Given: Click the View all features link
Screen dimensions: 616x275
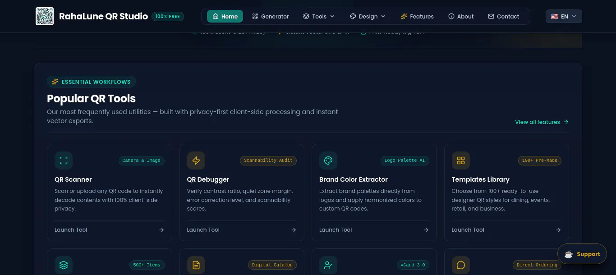Looking at the screenshot, I should [x=542, y=122].
